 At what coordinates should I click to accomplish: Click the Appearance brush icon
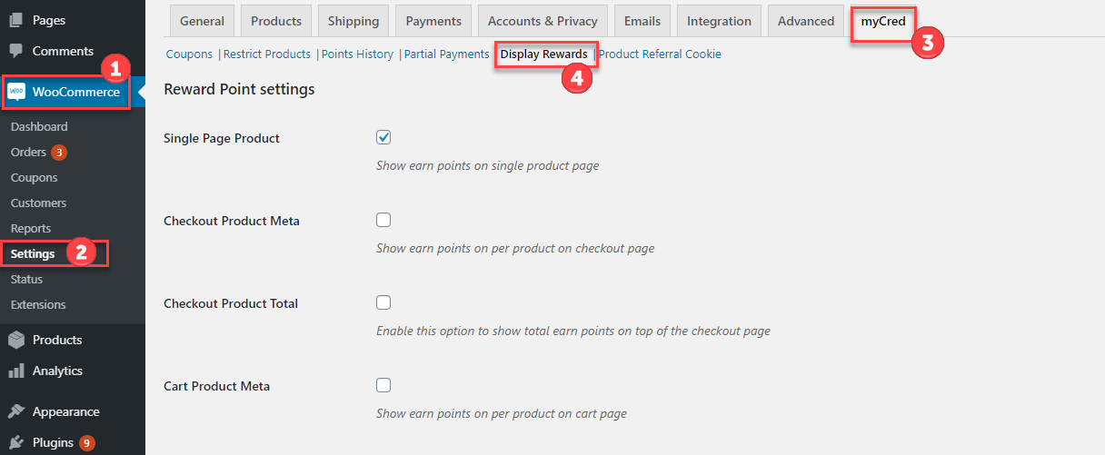pos(16,411)
